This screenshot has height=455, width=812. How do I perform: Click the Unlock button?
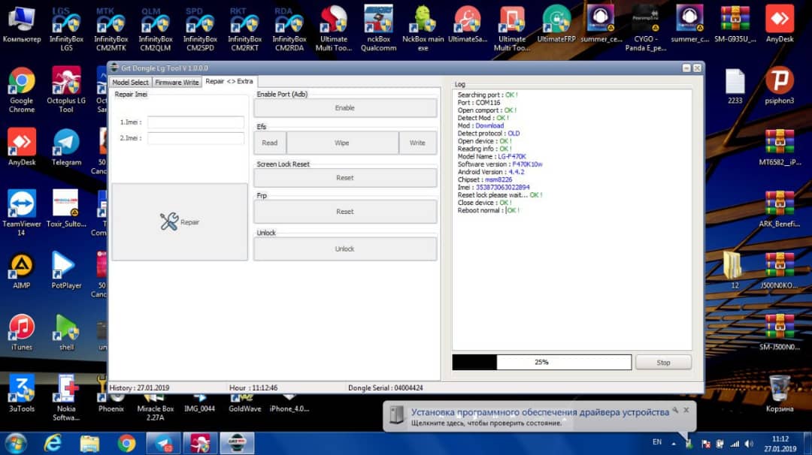[344, 249]
